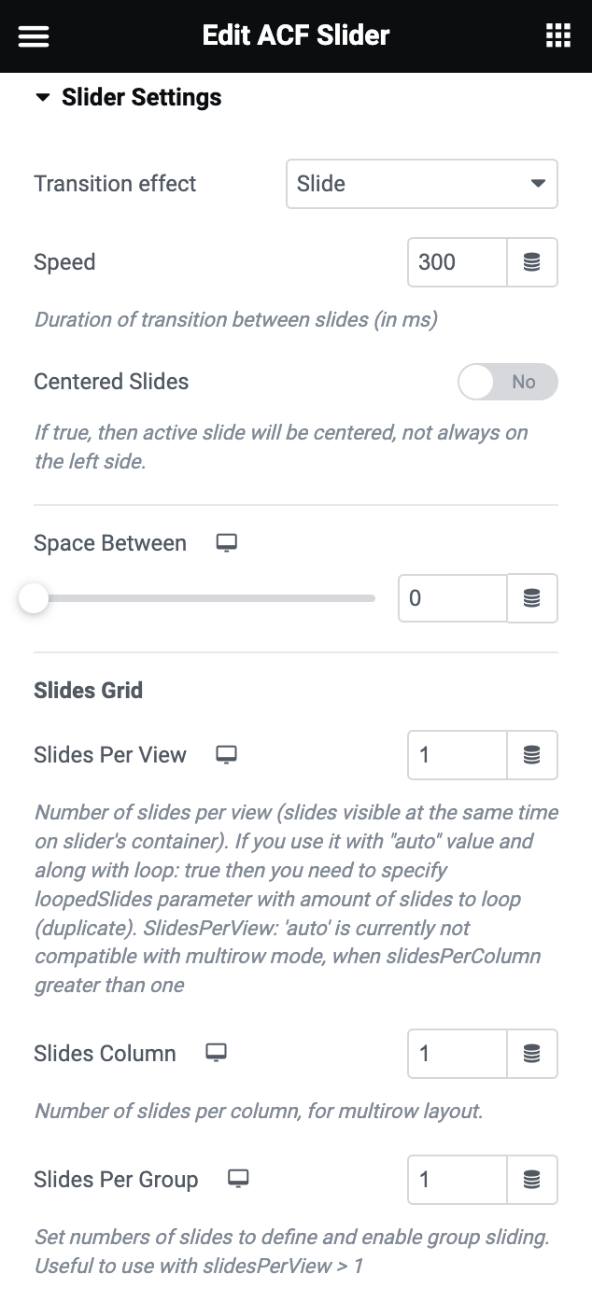This screenshot has width=592, height=1316.
Task: Open dynamic tags for the Speed field
Action: point(531,262)
